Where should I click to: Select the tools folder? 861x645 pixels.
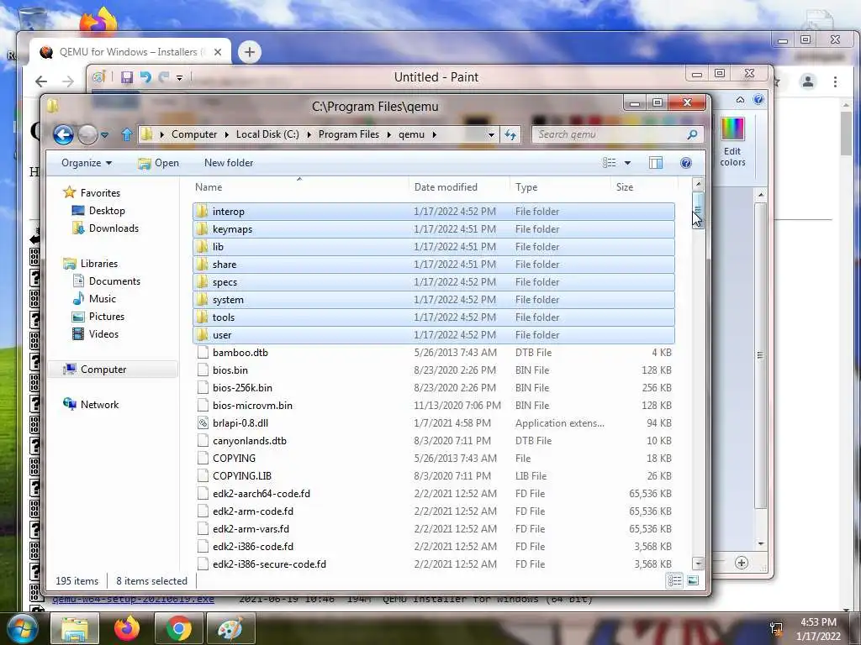click(434, 317)
